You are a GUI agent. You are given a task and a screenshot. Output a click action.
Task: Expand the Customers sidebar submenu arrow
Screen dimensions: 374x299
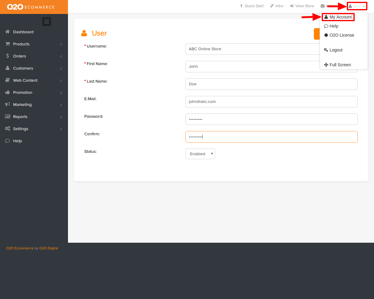pos(61,68)
